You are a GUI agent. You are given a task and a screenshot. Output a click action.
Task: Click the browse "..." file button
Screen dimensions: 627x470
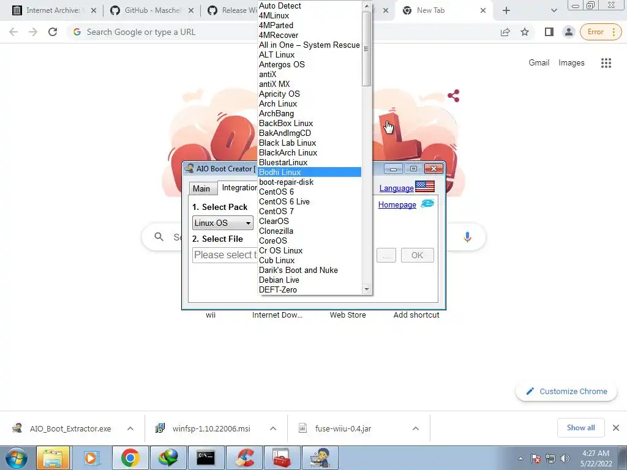coord(386,255)
